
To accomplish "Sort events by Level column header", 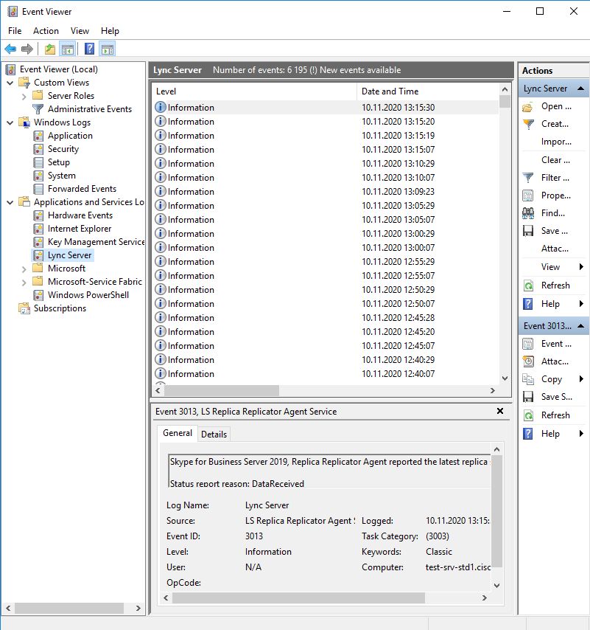I will click(255, 91).
